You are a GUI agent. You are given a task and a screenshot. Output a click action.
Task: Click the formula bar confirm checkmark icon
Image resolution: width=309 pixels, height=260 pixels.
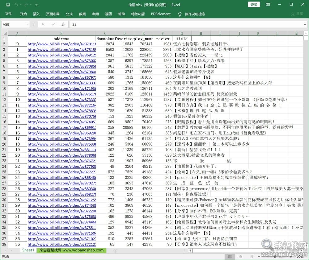point(53,24)
